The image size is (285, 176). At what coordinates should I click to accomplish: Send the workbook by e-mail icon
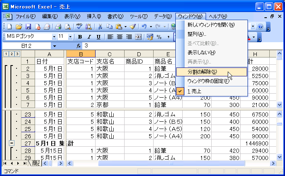[47, 27]
